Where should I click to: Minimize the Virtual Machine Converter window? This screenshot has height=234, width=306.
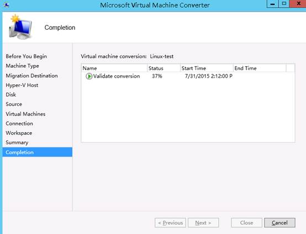(272, 4)
